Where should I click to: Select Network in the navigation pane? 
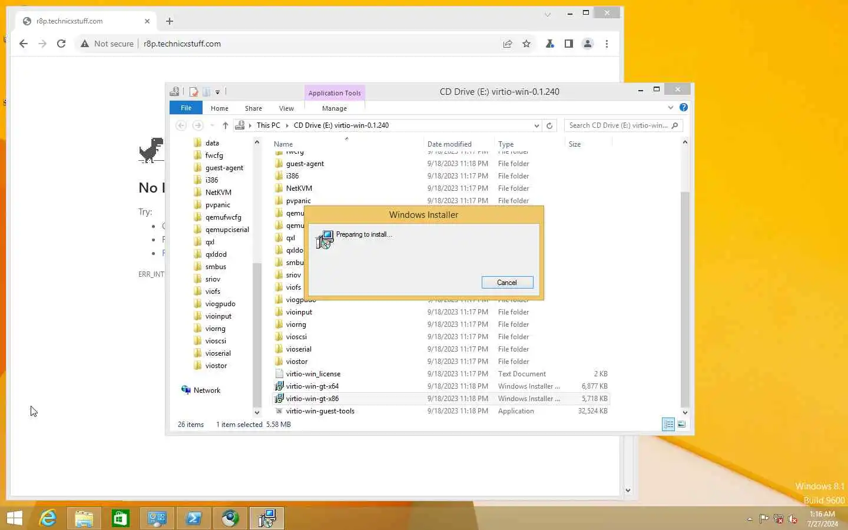[207, 390]
